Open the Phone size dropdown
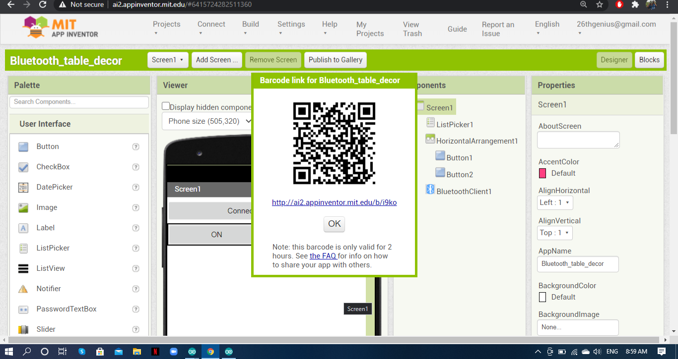 tap(207, 121)
